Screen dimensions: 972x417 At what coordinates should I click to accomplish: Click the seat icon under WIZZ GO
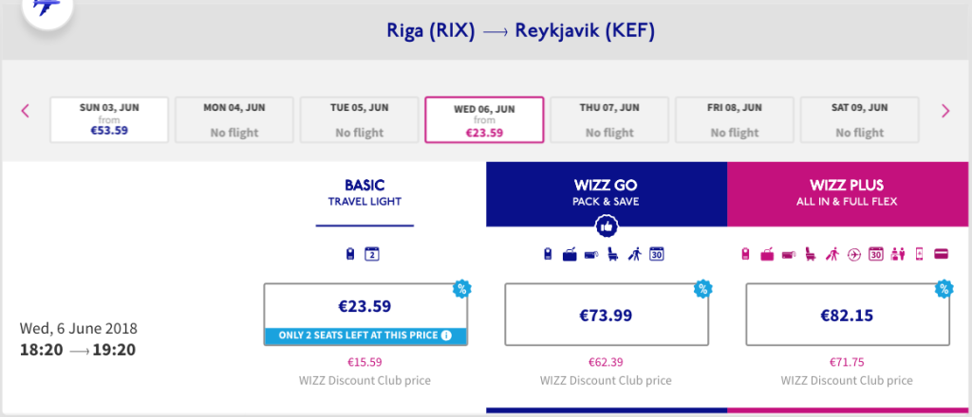(x=612, y=254)
